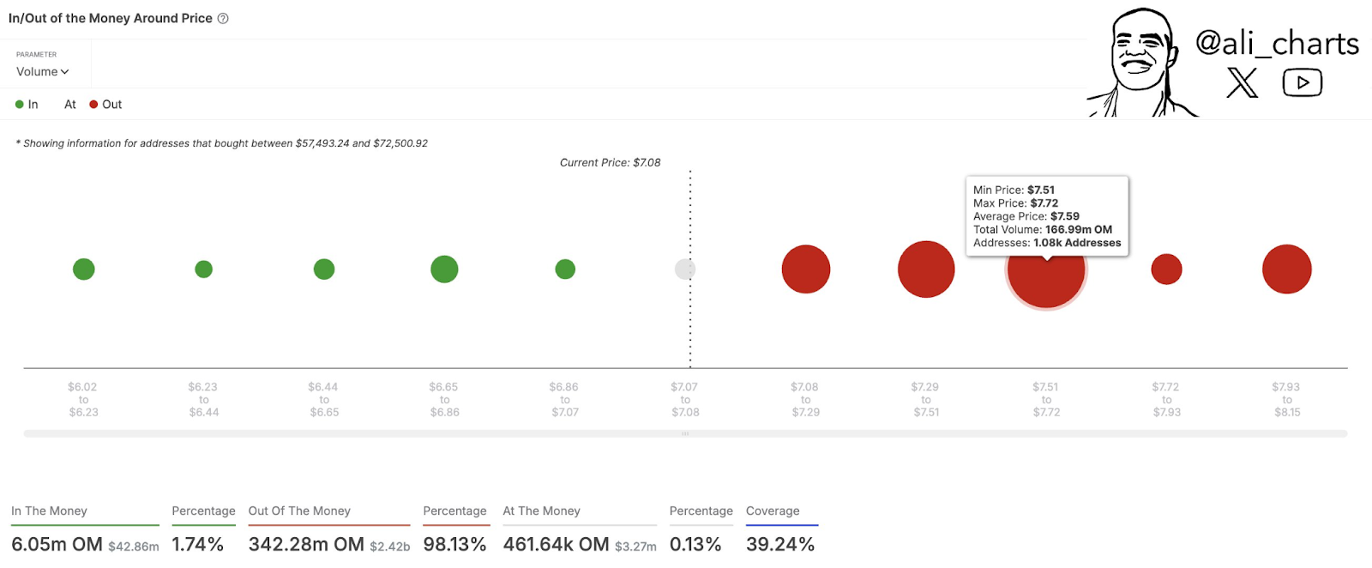Select the gray at-the-money bubble near current price
The image size is (1372, 568).
(683, 269)
